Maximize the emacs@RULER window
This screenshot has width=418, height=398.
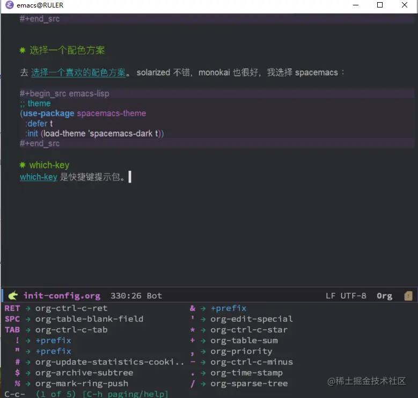pyautogui.click(x=380, y=5)
